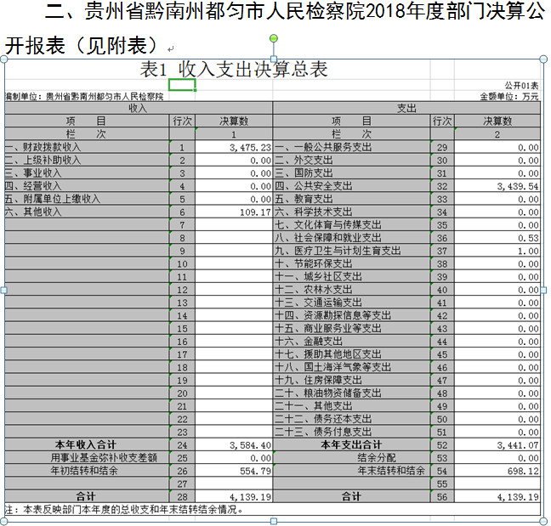Click the '十一、城乡社区支出' cell
This screenshot has width=551, height=526.
tap(351, 277)
